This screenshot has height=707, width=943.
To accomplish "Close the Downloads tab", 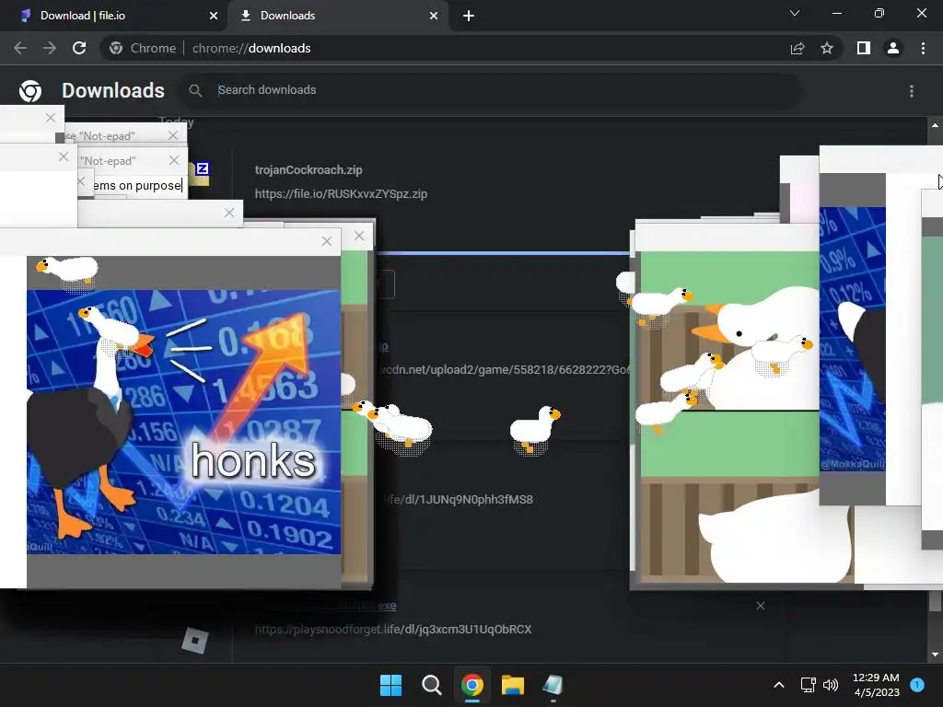I will [434, 16].
